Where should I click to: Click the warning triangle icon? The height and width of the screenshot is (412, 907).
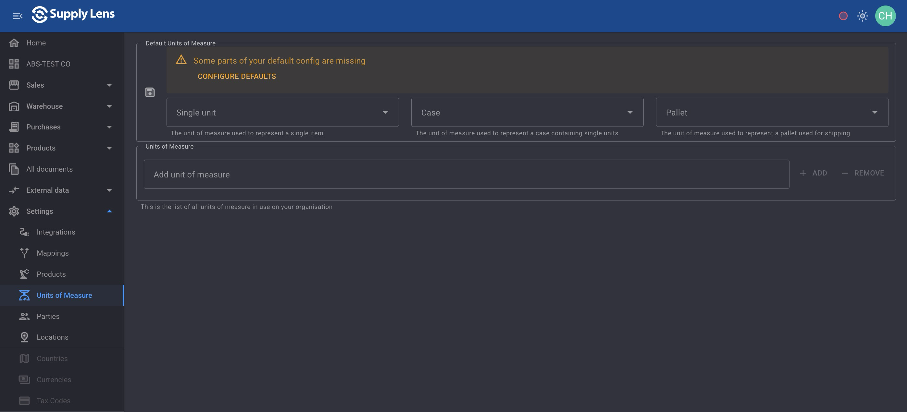click(181, 60)
